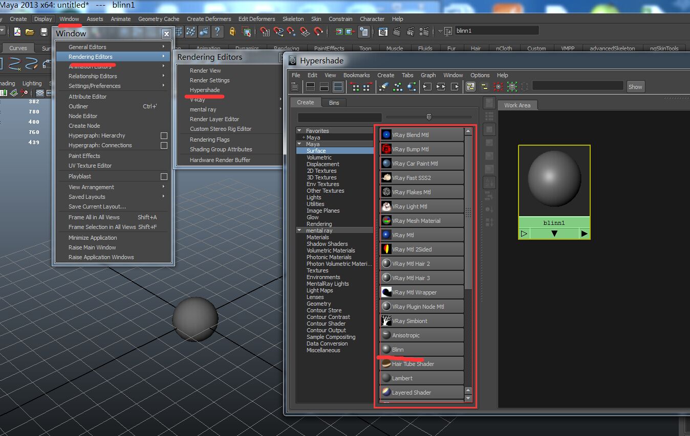The image size is (690, 436).
Task: Open the Settings/Preferences submenu
Action: pyautogui.click(x=113, y=86)
